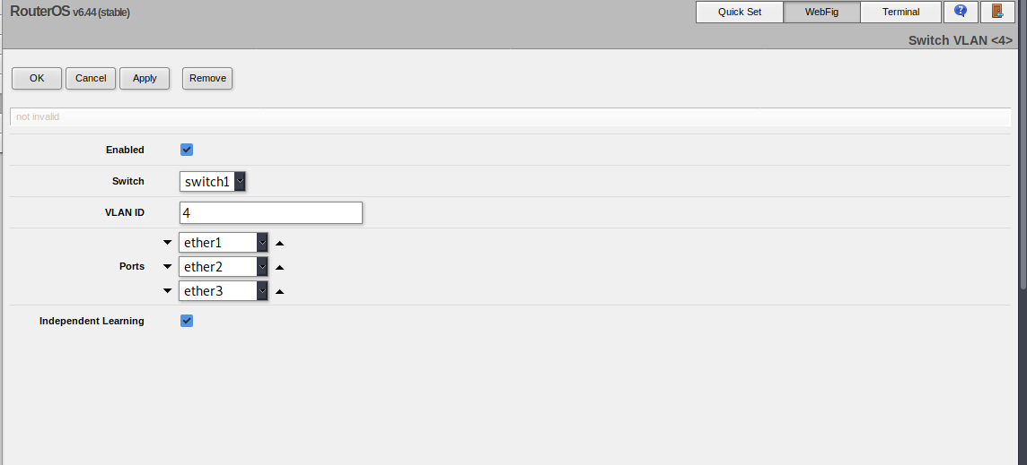Open the ether2 port dropdown
Screen dimensions: 1027x465
pyautogui.click(x=224, y=267)
